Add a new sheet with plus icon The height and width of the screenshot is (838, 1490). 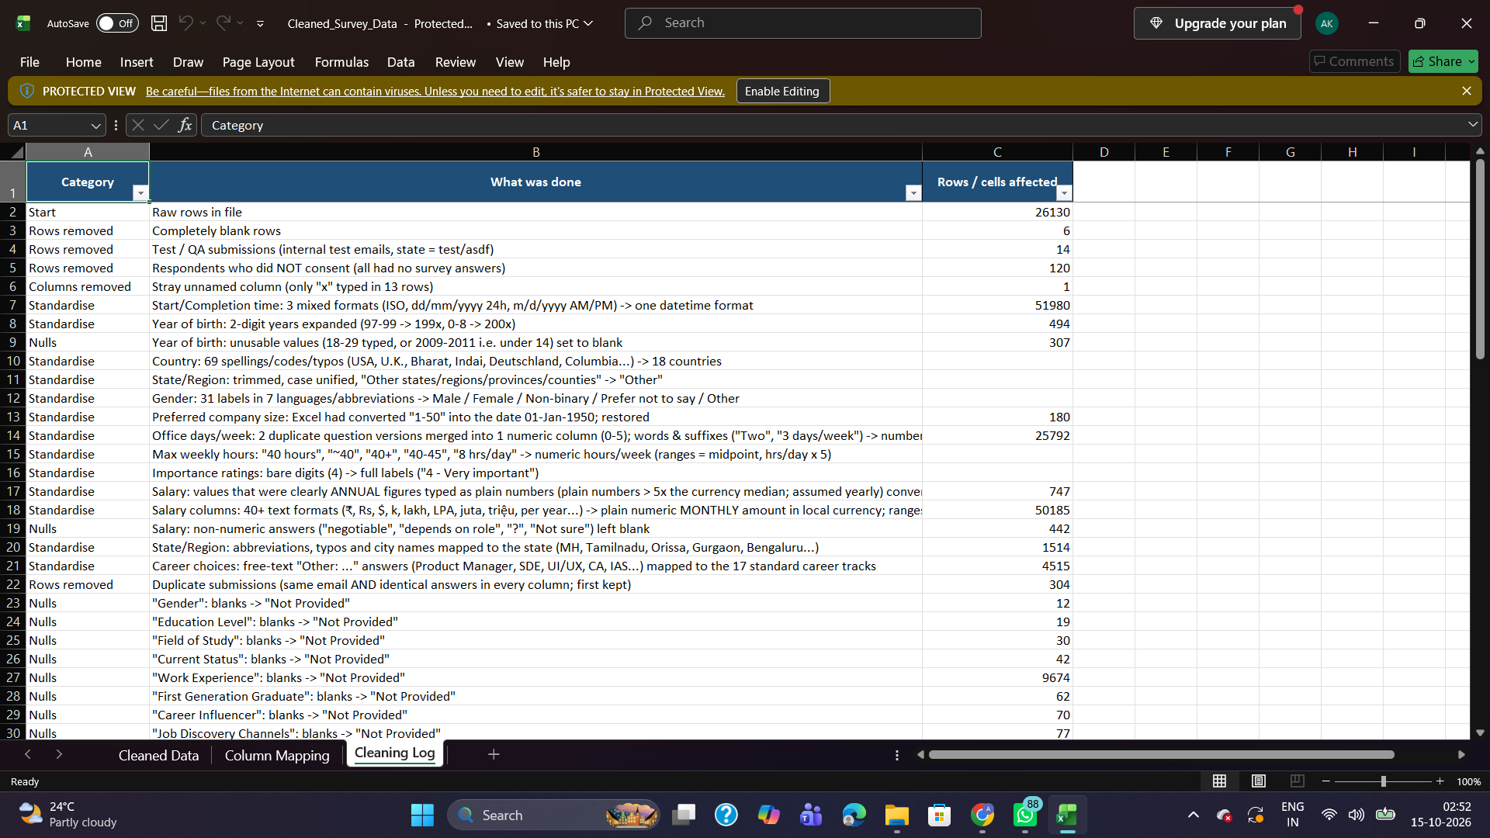494,754
